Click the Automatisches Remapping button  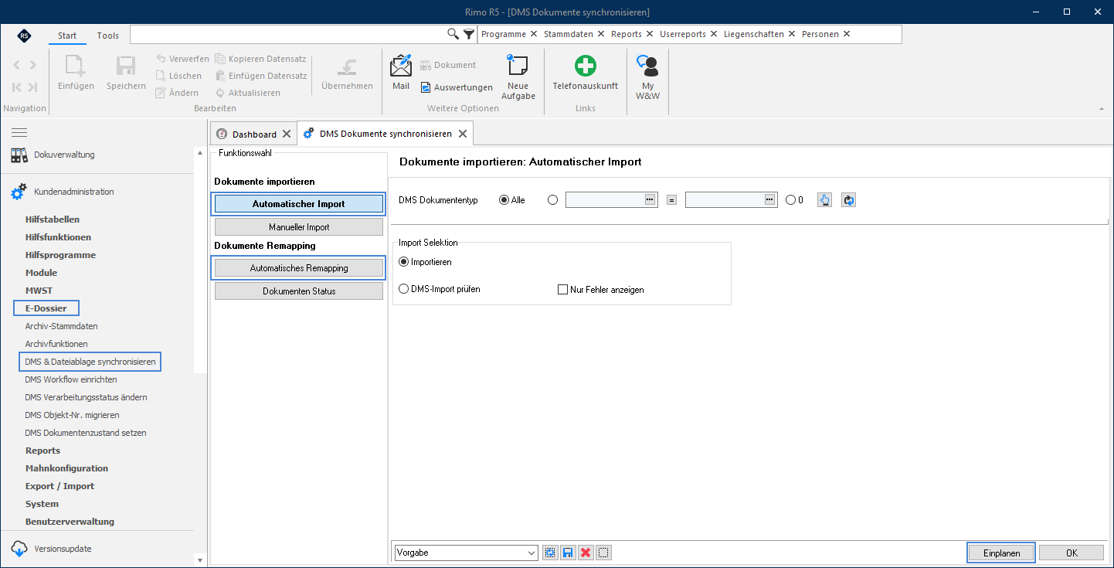299,268
